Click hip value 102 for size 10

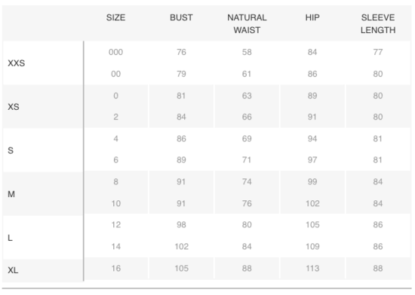click(x=312, y=204)
